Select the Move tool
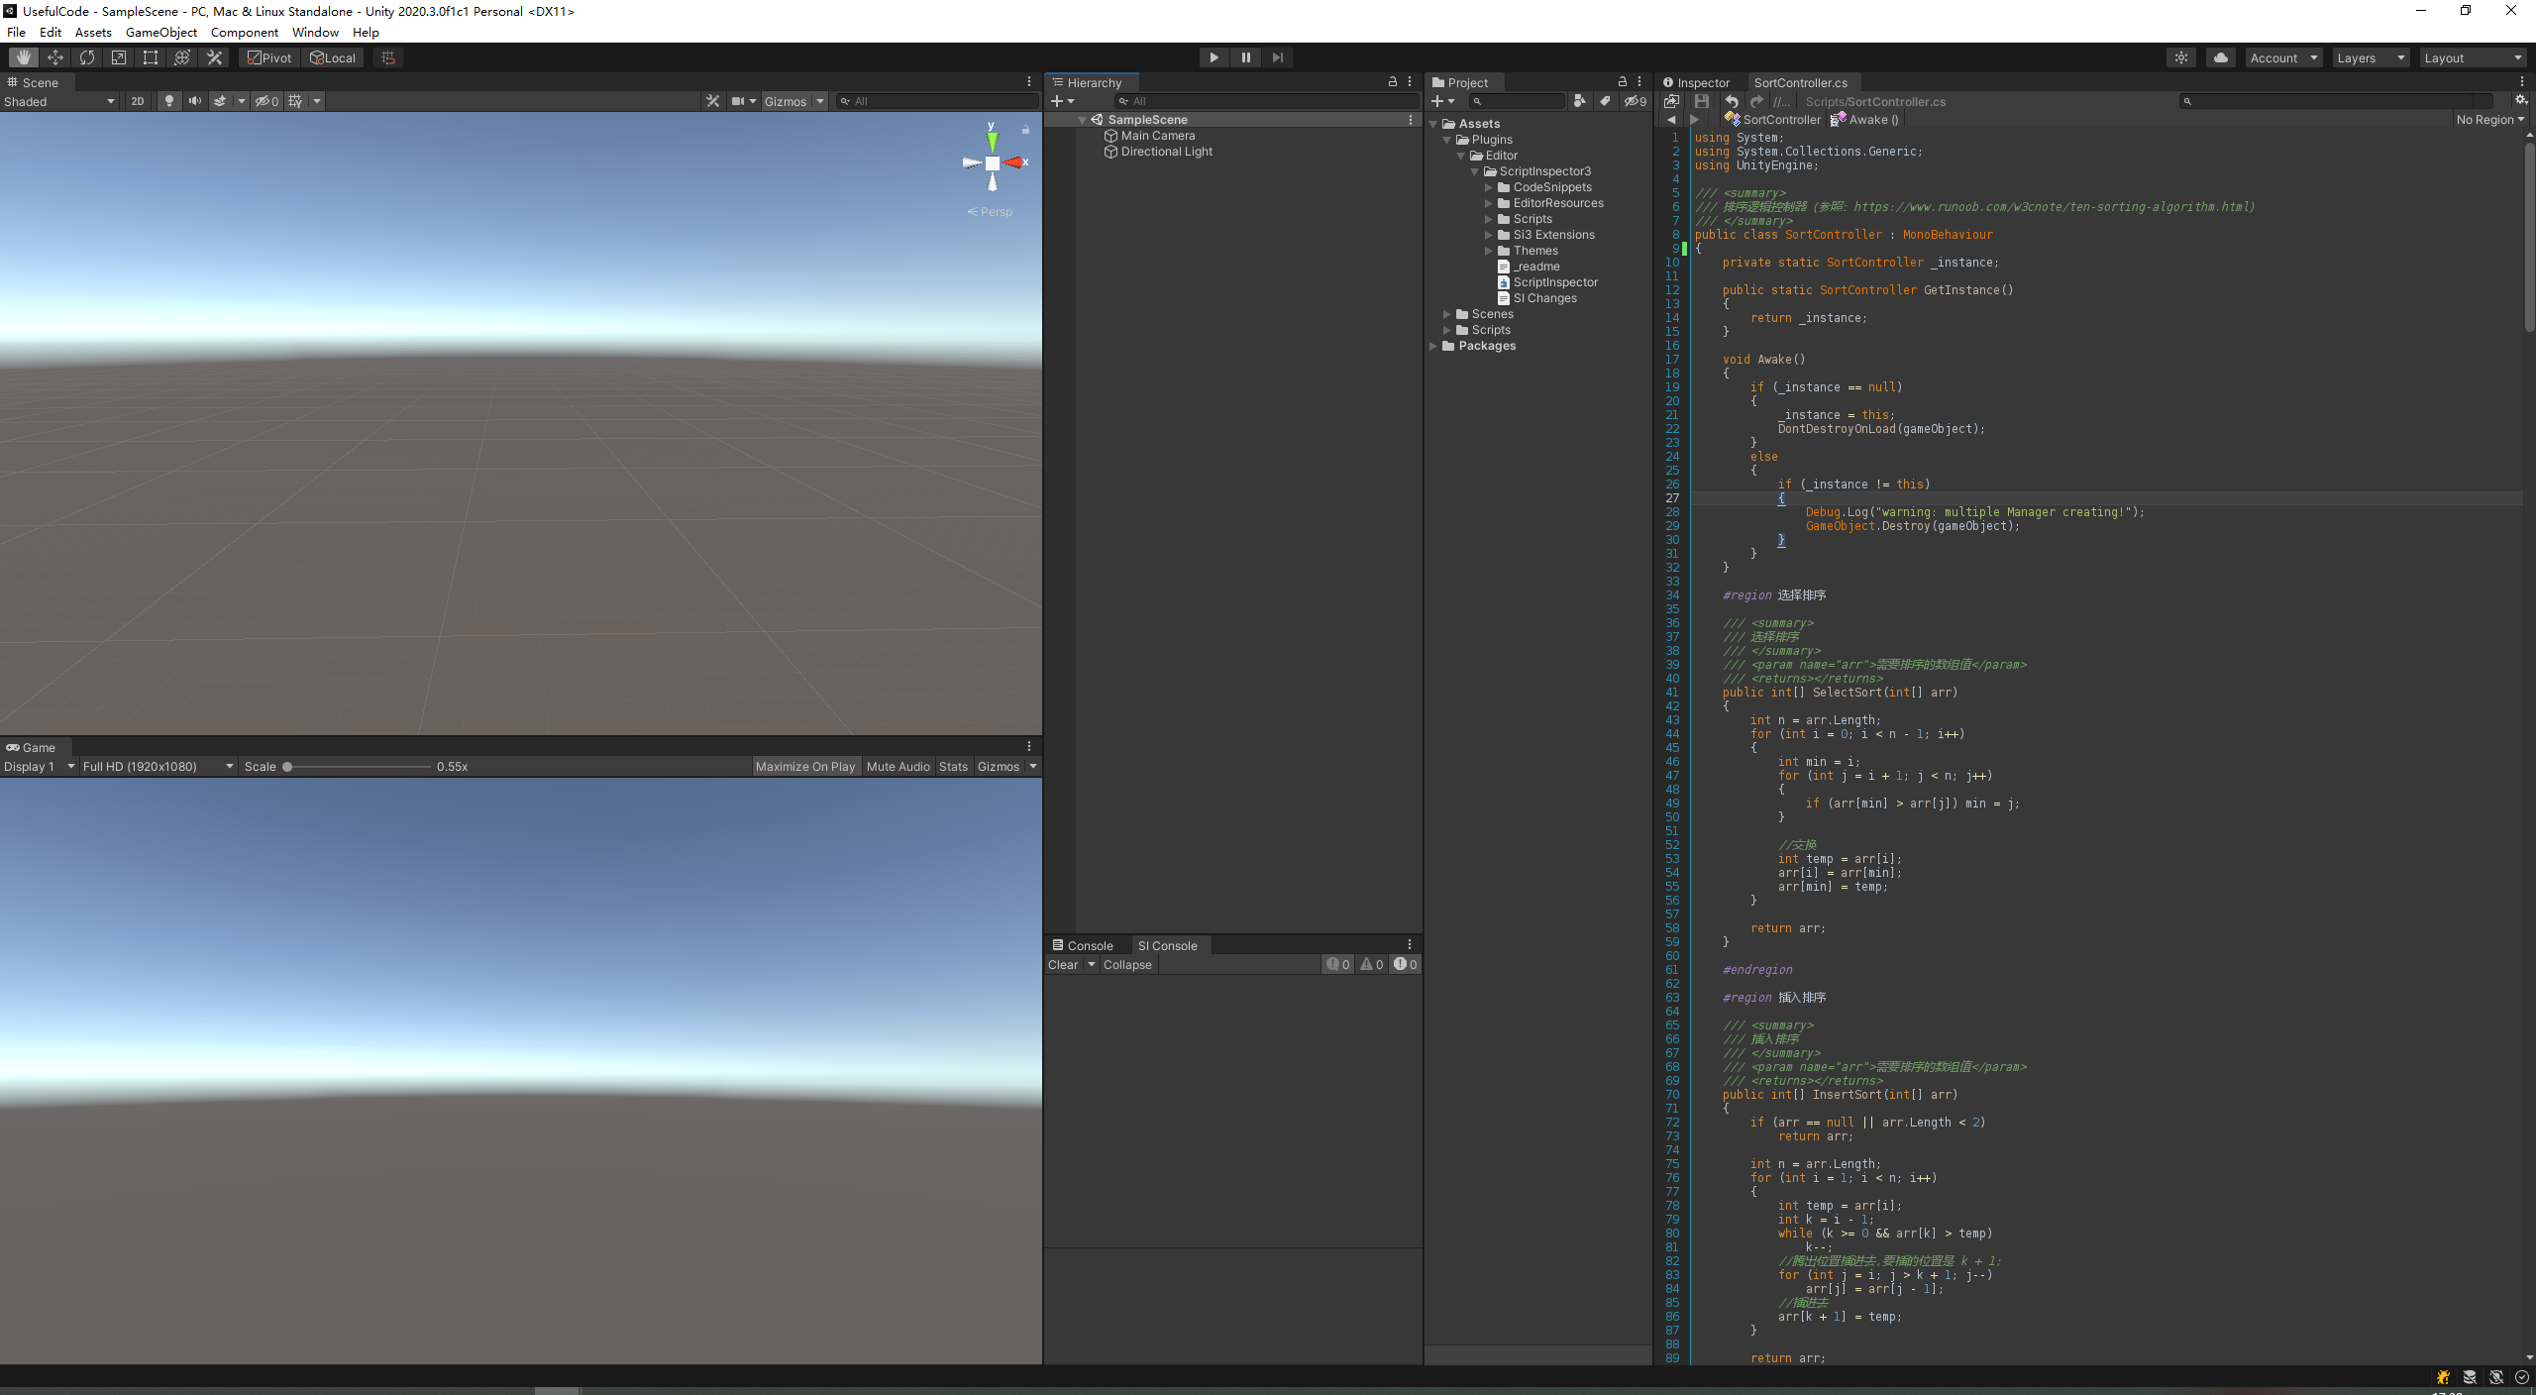 click(x=55, y=57)
